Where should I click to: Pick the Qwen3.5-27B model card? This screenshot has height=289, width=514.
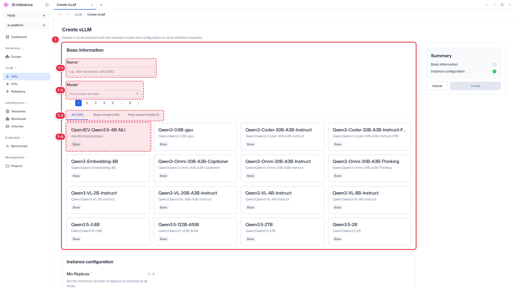[282, 231]
